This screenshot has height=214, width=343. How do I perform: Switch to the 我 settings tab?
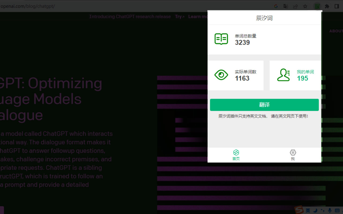click(293, 155)
